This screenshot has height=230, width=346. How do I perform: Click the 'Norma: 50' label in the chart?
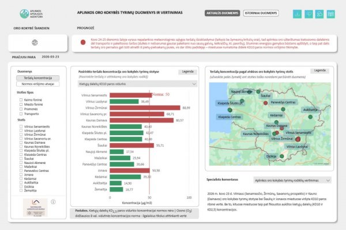161,94
